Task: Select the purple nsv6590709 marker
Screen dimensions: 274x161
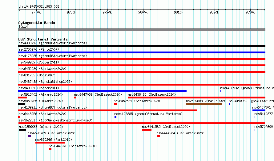Action: coord(29,136)
